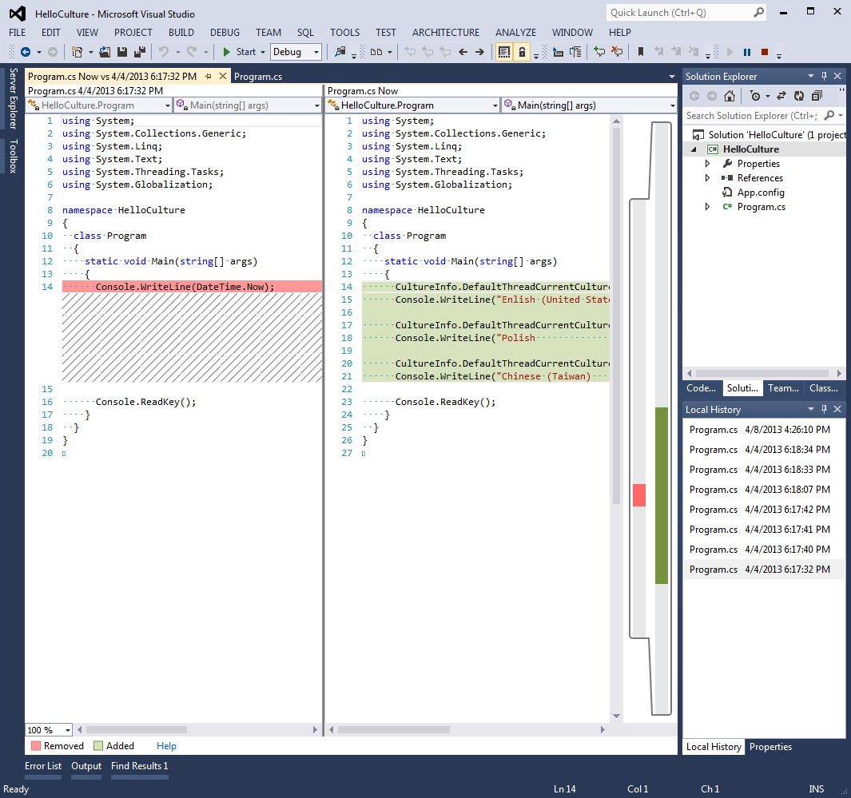Click the left pane horizontal scrollbar thumb

(x=136, y=730)
